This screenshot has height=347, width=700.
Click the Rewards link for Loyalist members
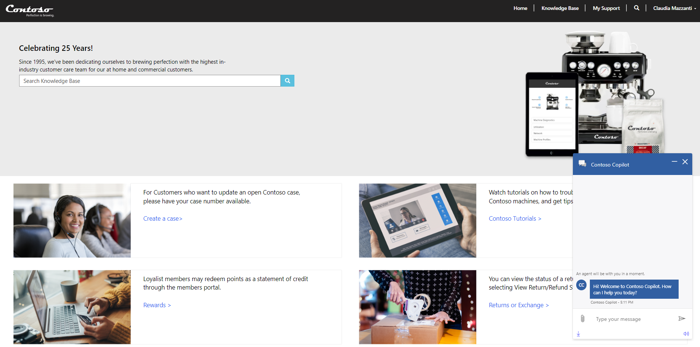pos(157,305)
